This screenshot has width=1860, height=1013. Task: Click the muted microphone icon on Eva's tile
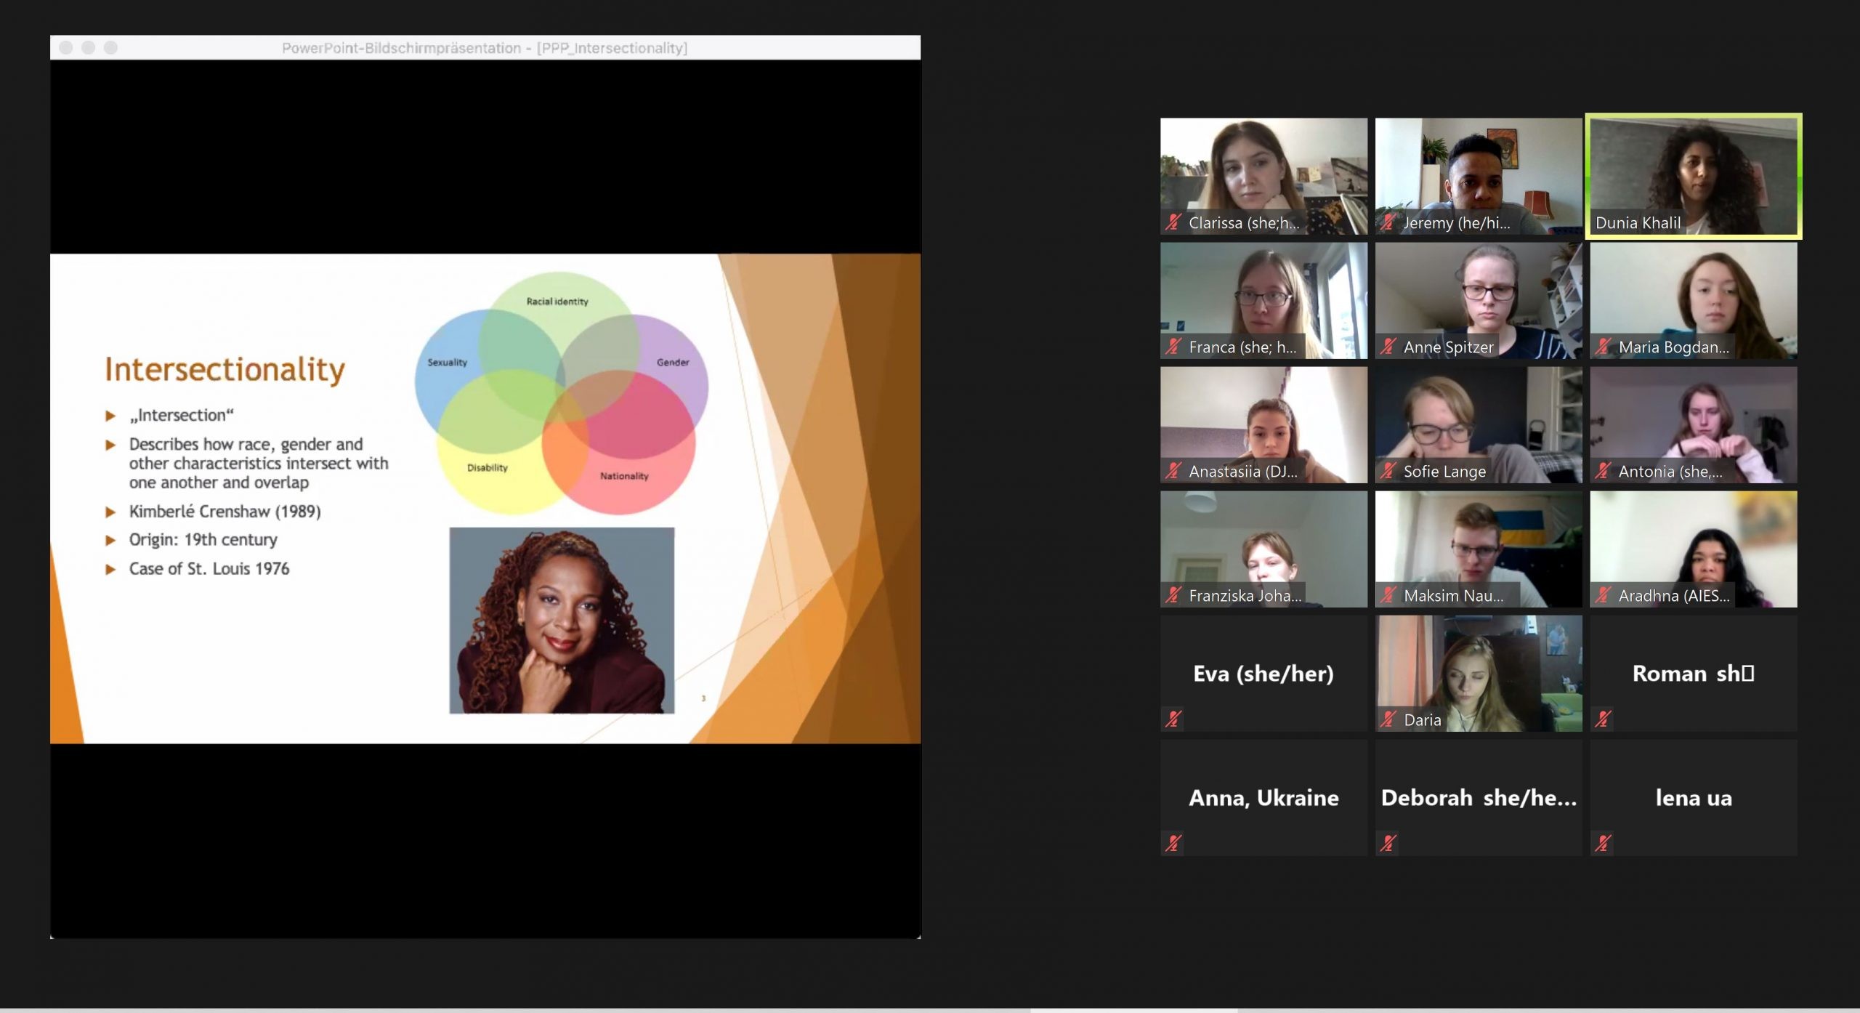pyautogui.click(x=1173, y=719)
